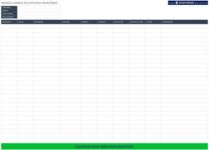
Task: Select first empty cell under STATUT
Action: tap(25, 26)
